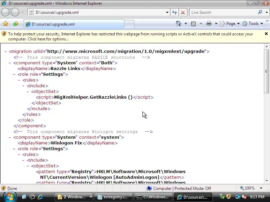Click Computer | Protected Mode: Off zone
The image size is (270, 202).
(x=179, y=189)
